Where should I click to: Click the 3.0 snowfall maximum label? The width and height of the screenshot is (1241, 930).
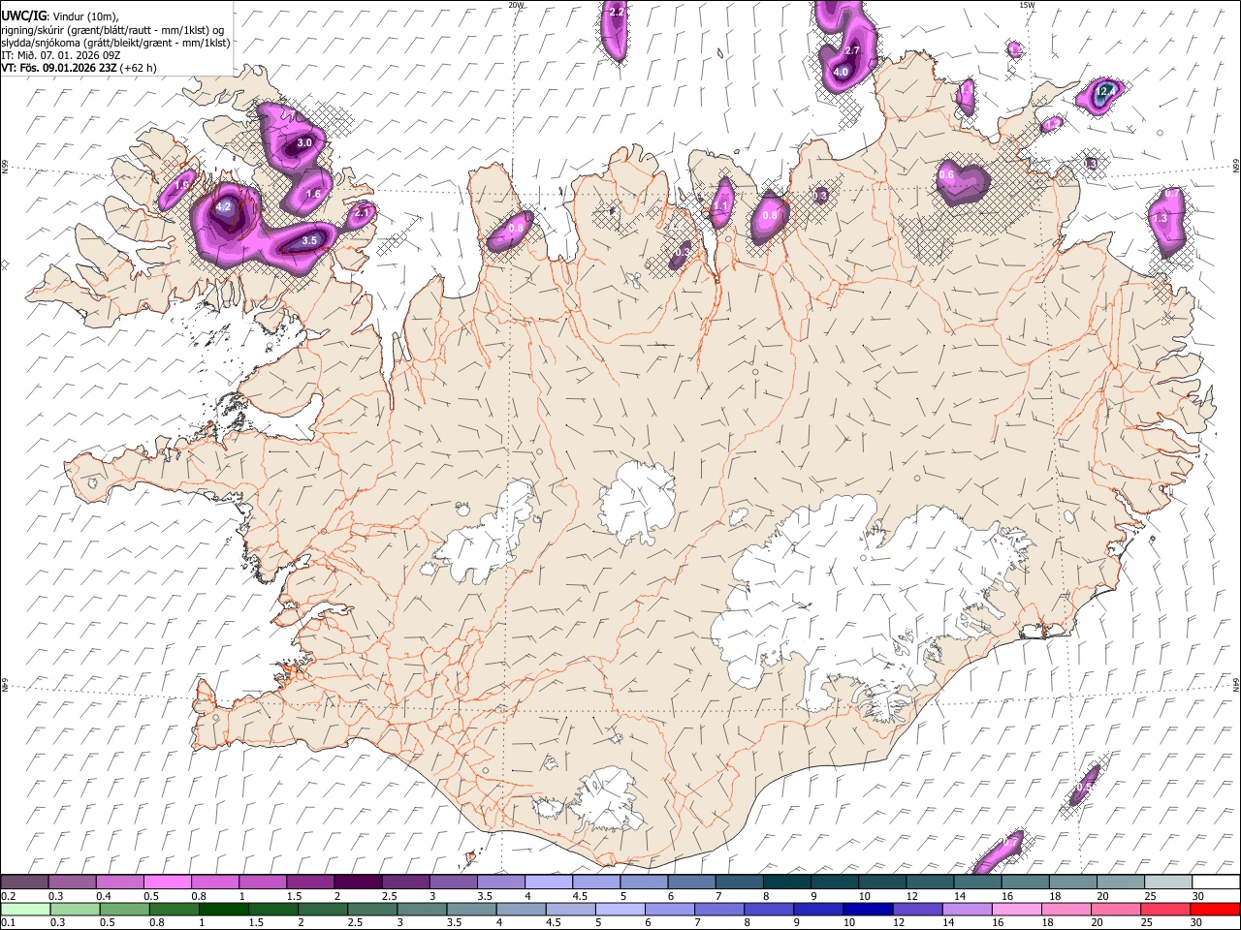point(304,142)
